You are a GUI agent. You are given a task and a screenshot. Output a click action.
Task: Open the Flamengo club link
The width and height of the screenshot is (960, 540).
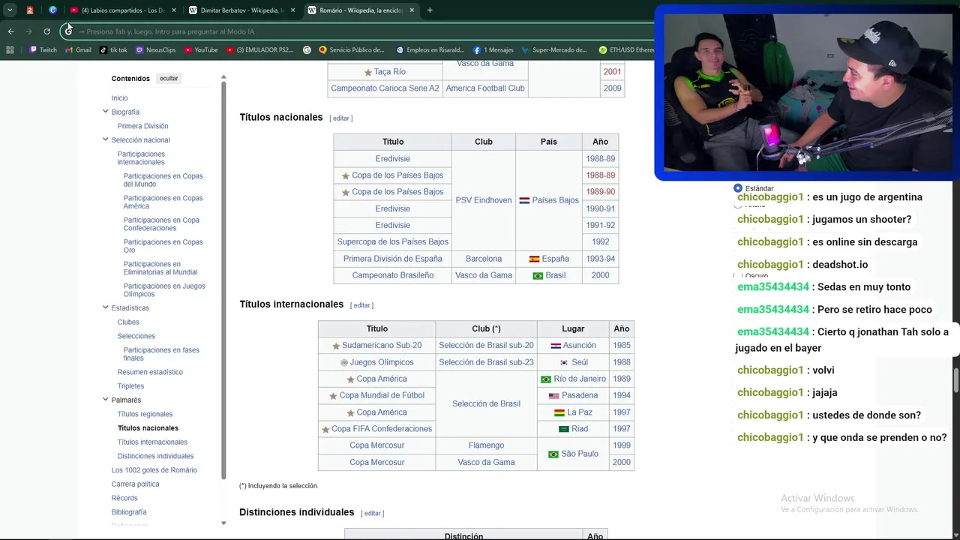tap(486, 445)
